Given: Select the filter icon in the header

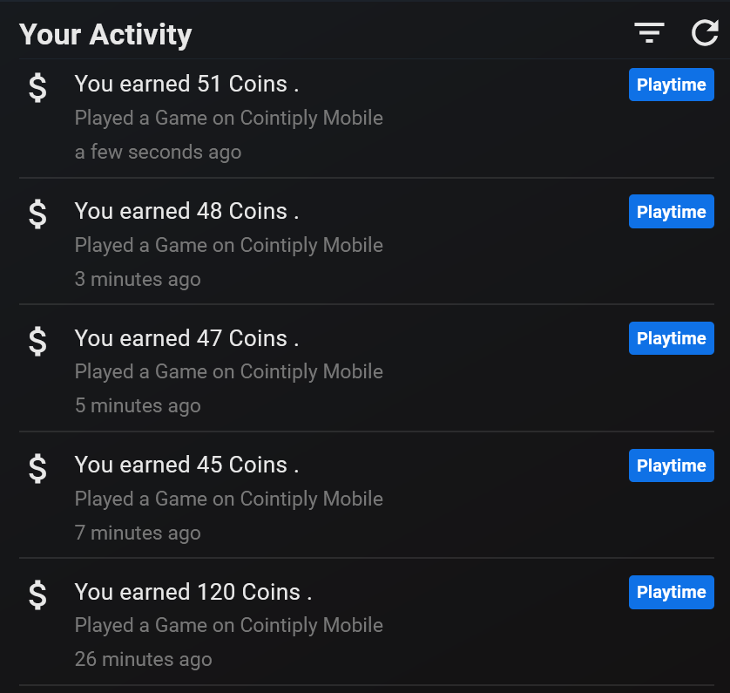Looking at the screenshot, I should (649, 32).
